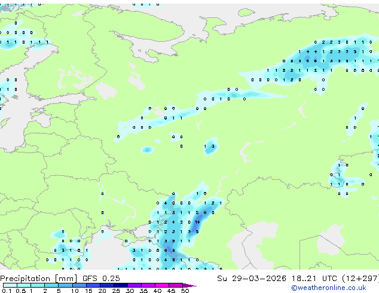The image size is (379, 293).
Task: Click the 30–35 mm purple legend swatch
Action: [x=135, y=285]
